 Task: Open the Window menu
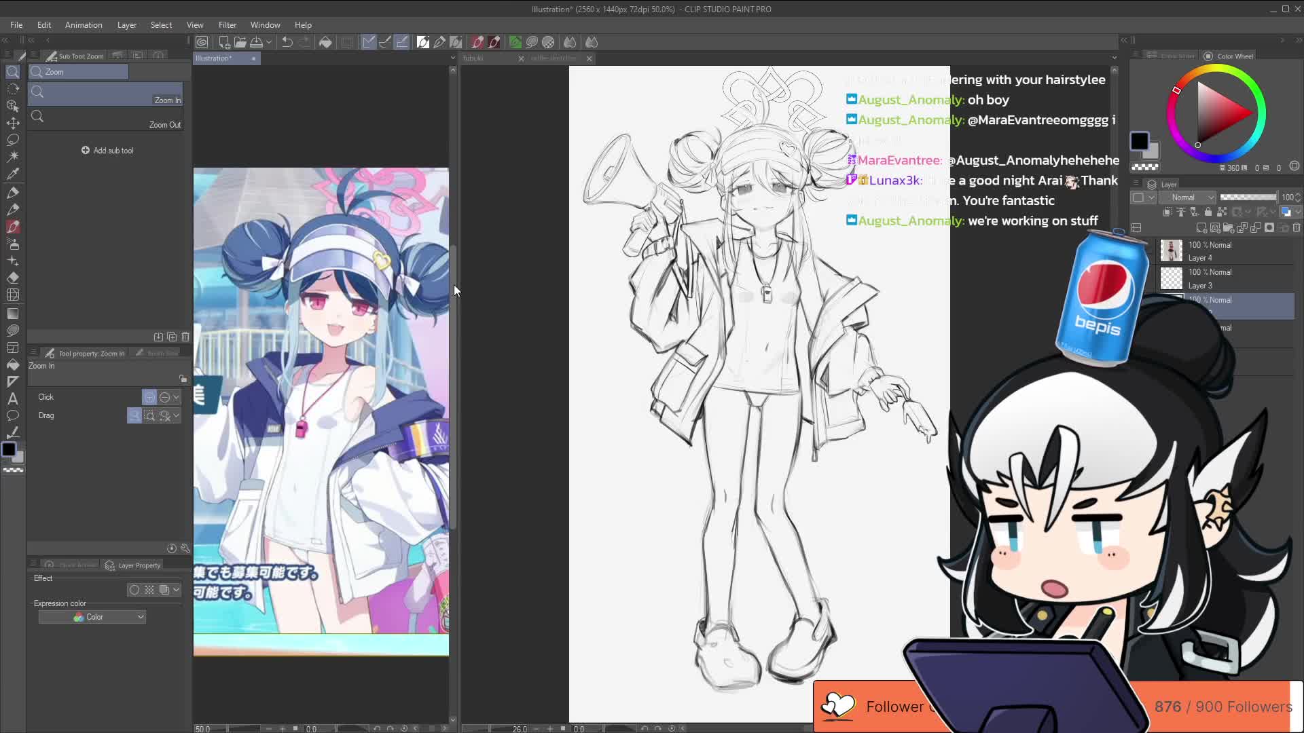pyautogui.click(x=265, y=25)
